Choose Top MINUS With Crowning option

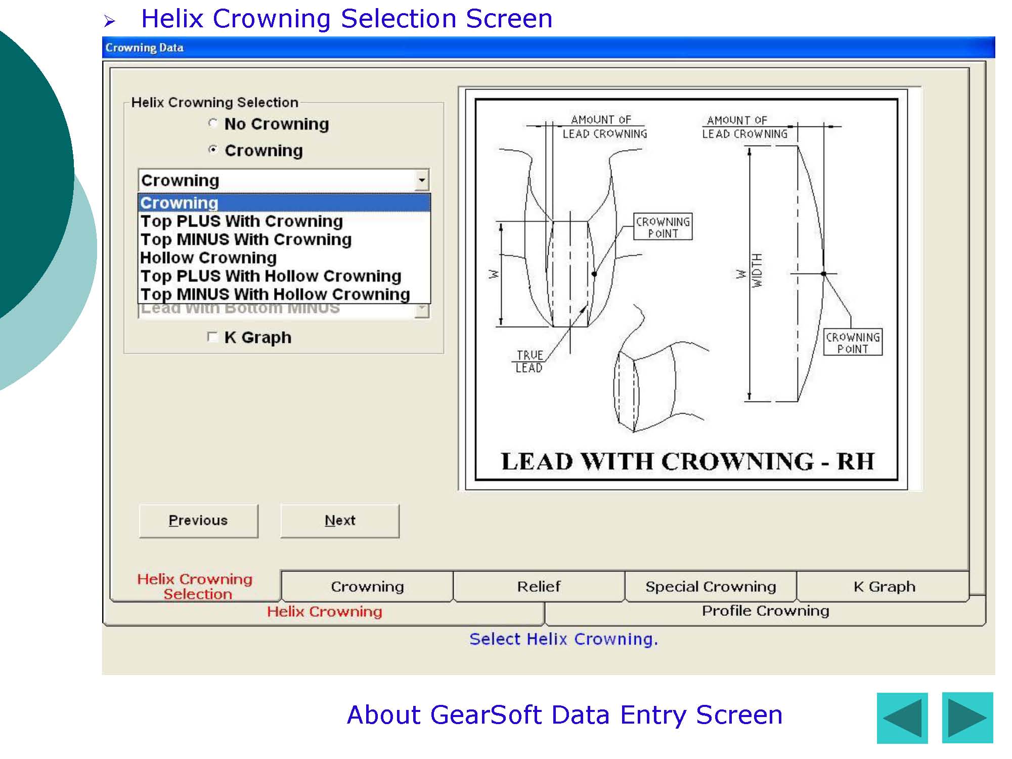(x=284, y=239)
